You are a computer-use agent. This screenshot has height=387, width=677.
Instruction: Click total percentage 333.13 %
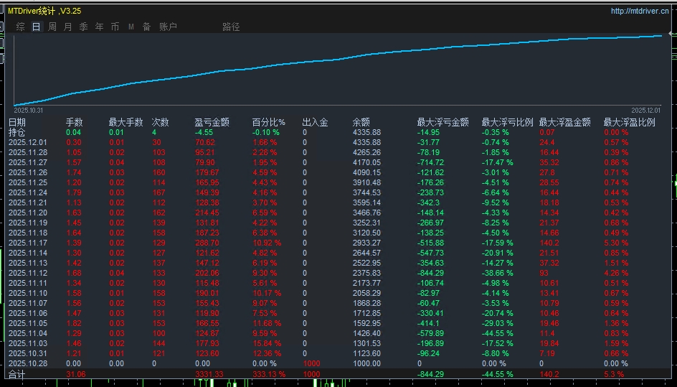pyautogui.click(x=268, y=375)
